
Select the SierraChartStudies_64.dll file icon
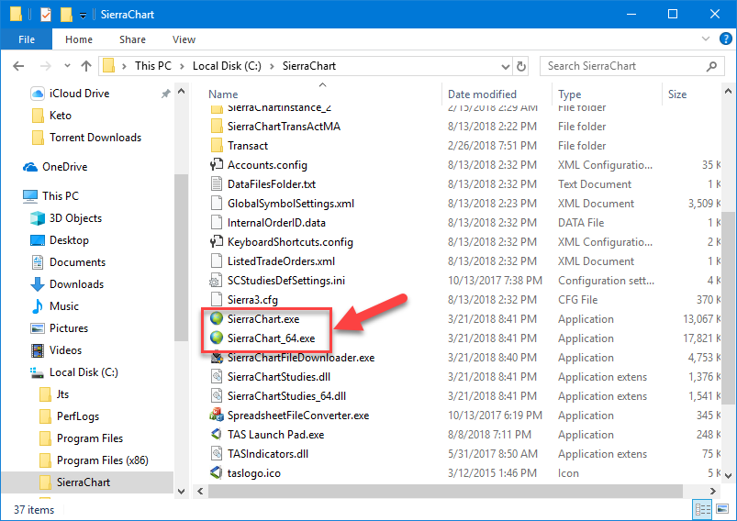pyautogui.click(x=217, y=396)
